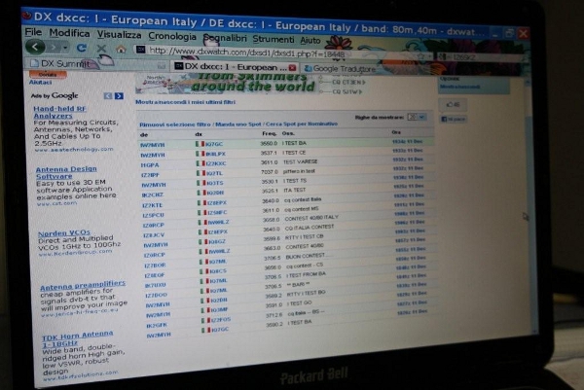The height and width of the screenshot is (390, 584).
Task: Open the Mostra/nascondi link in the right panel
Action: 459,87
